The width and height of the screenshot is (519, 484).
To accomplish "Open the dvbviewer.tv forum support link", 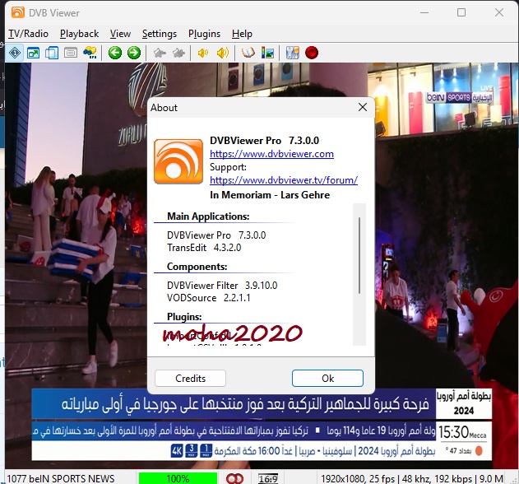I will point(284,180).
